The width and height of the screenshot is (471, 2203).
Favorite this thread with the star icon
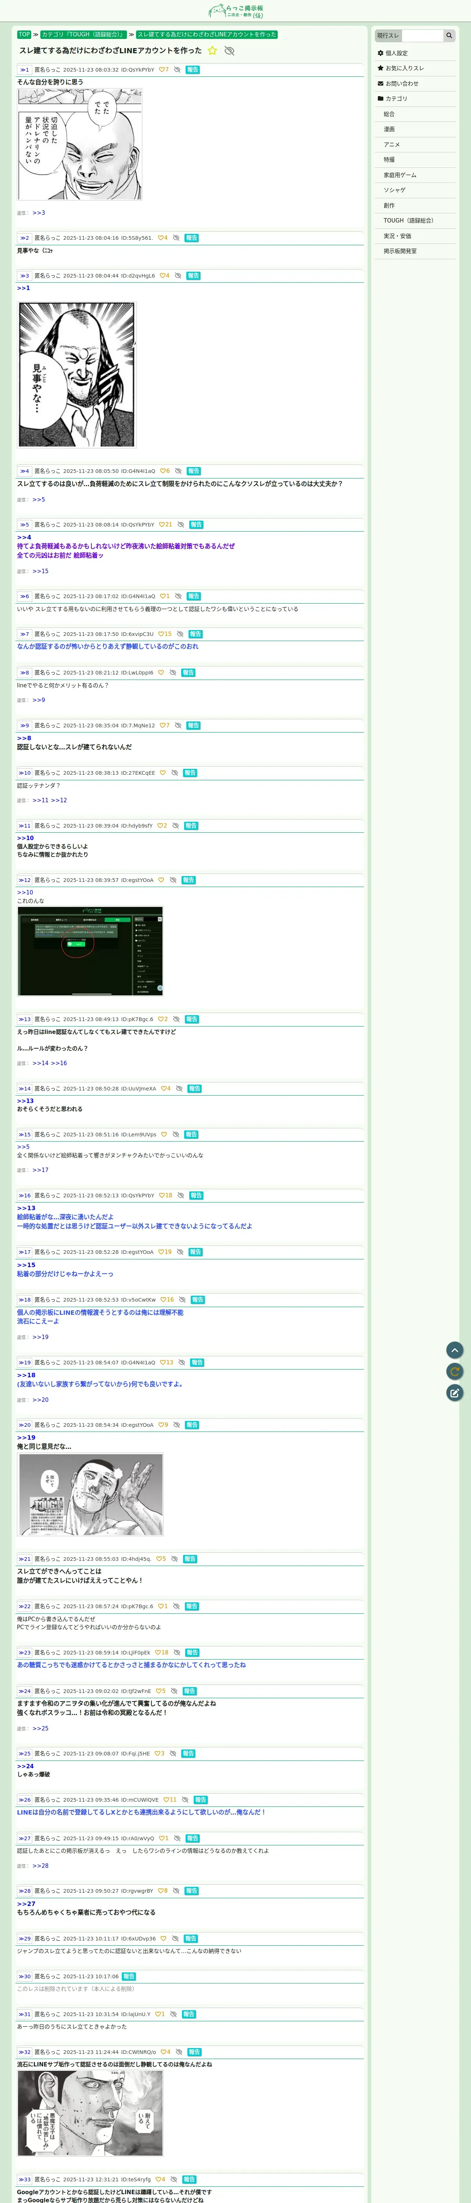click(213, 50)
